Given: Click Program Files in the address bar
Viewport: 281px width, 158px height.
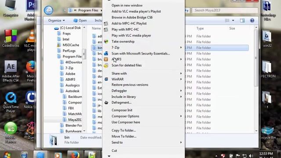Looking at the screenshot, I should pos(88,11).
